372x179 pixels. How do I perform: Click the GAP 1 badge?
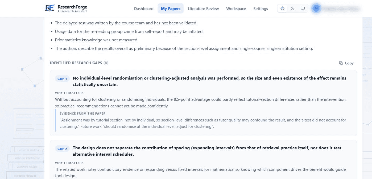[62, 79]
